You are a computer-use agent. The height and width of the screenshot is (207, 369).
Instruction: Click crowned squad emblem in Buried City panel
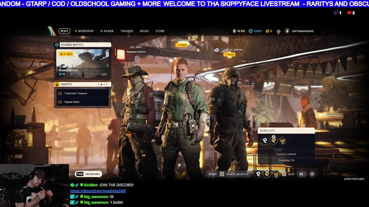(x=274, y=140)
